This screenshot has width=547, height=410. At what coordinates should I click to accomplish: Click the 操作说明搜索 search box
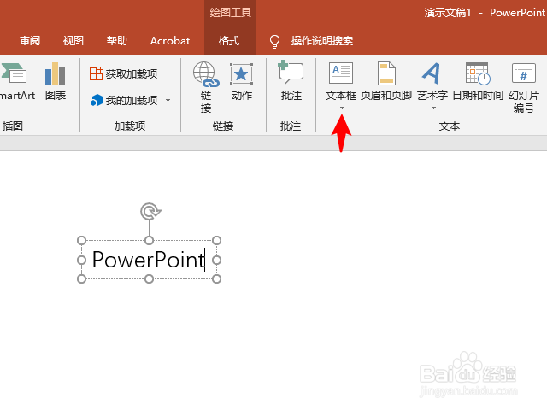coord(322,41)
